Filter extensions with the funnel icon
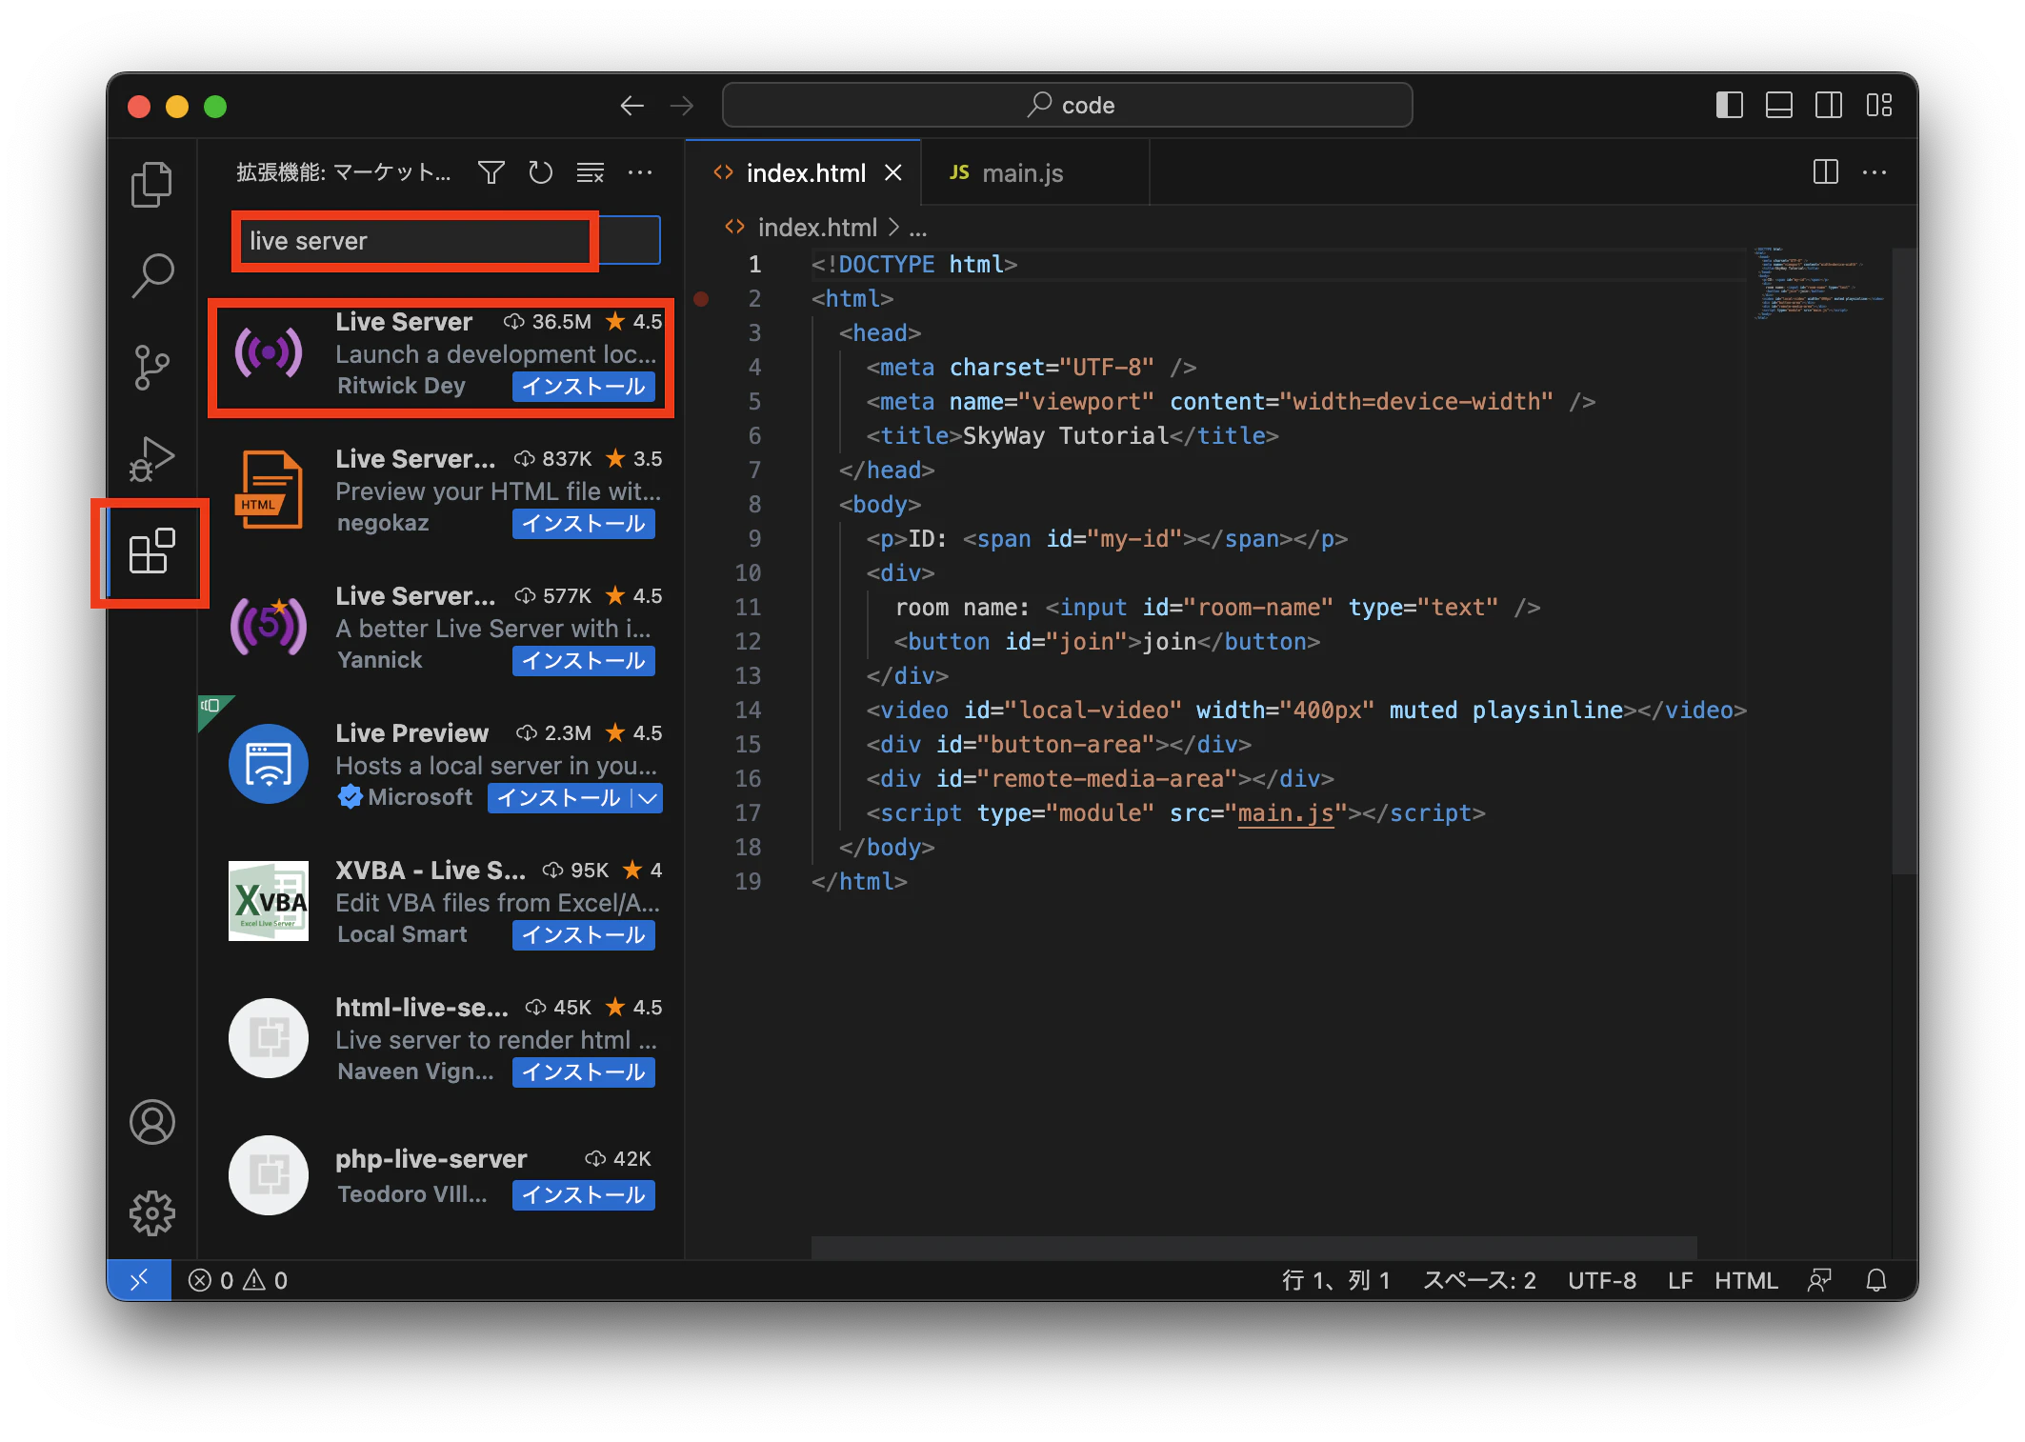 [x=491, y=172]
